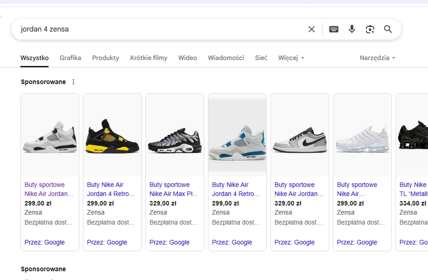The width and height of the screenshot is (428, 280).
Task: Click 'Przez: Google' under the 329,00 zł Jordan card
Action: point(295,242)
